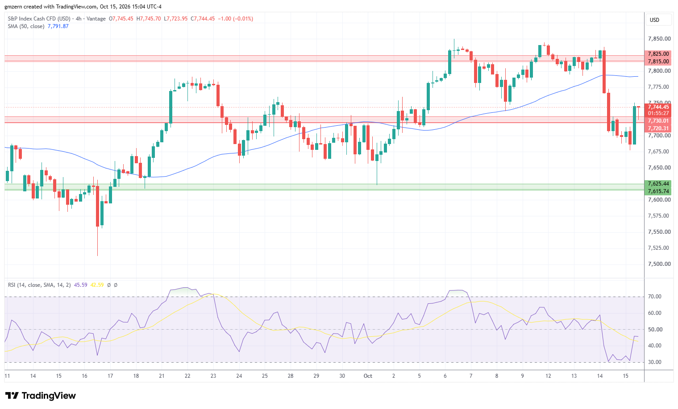This screenshot has height=409, width=678.
Task: Click the 50.00 level on RSI axis
Action: (x=655, y=330)
